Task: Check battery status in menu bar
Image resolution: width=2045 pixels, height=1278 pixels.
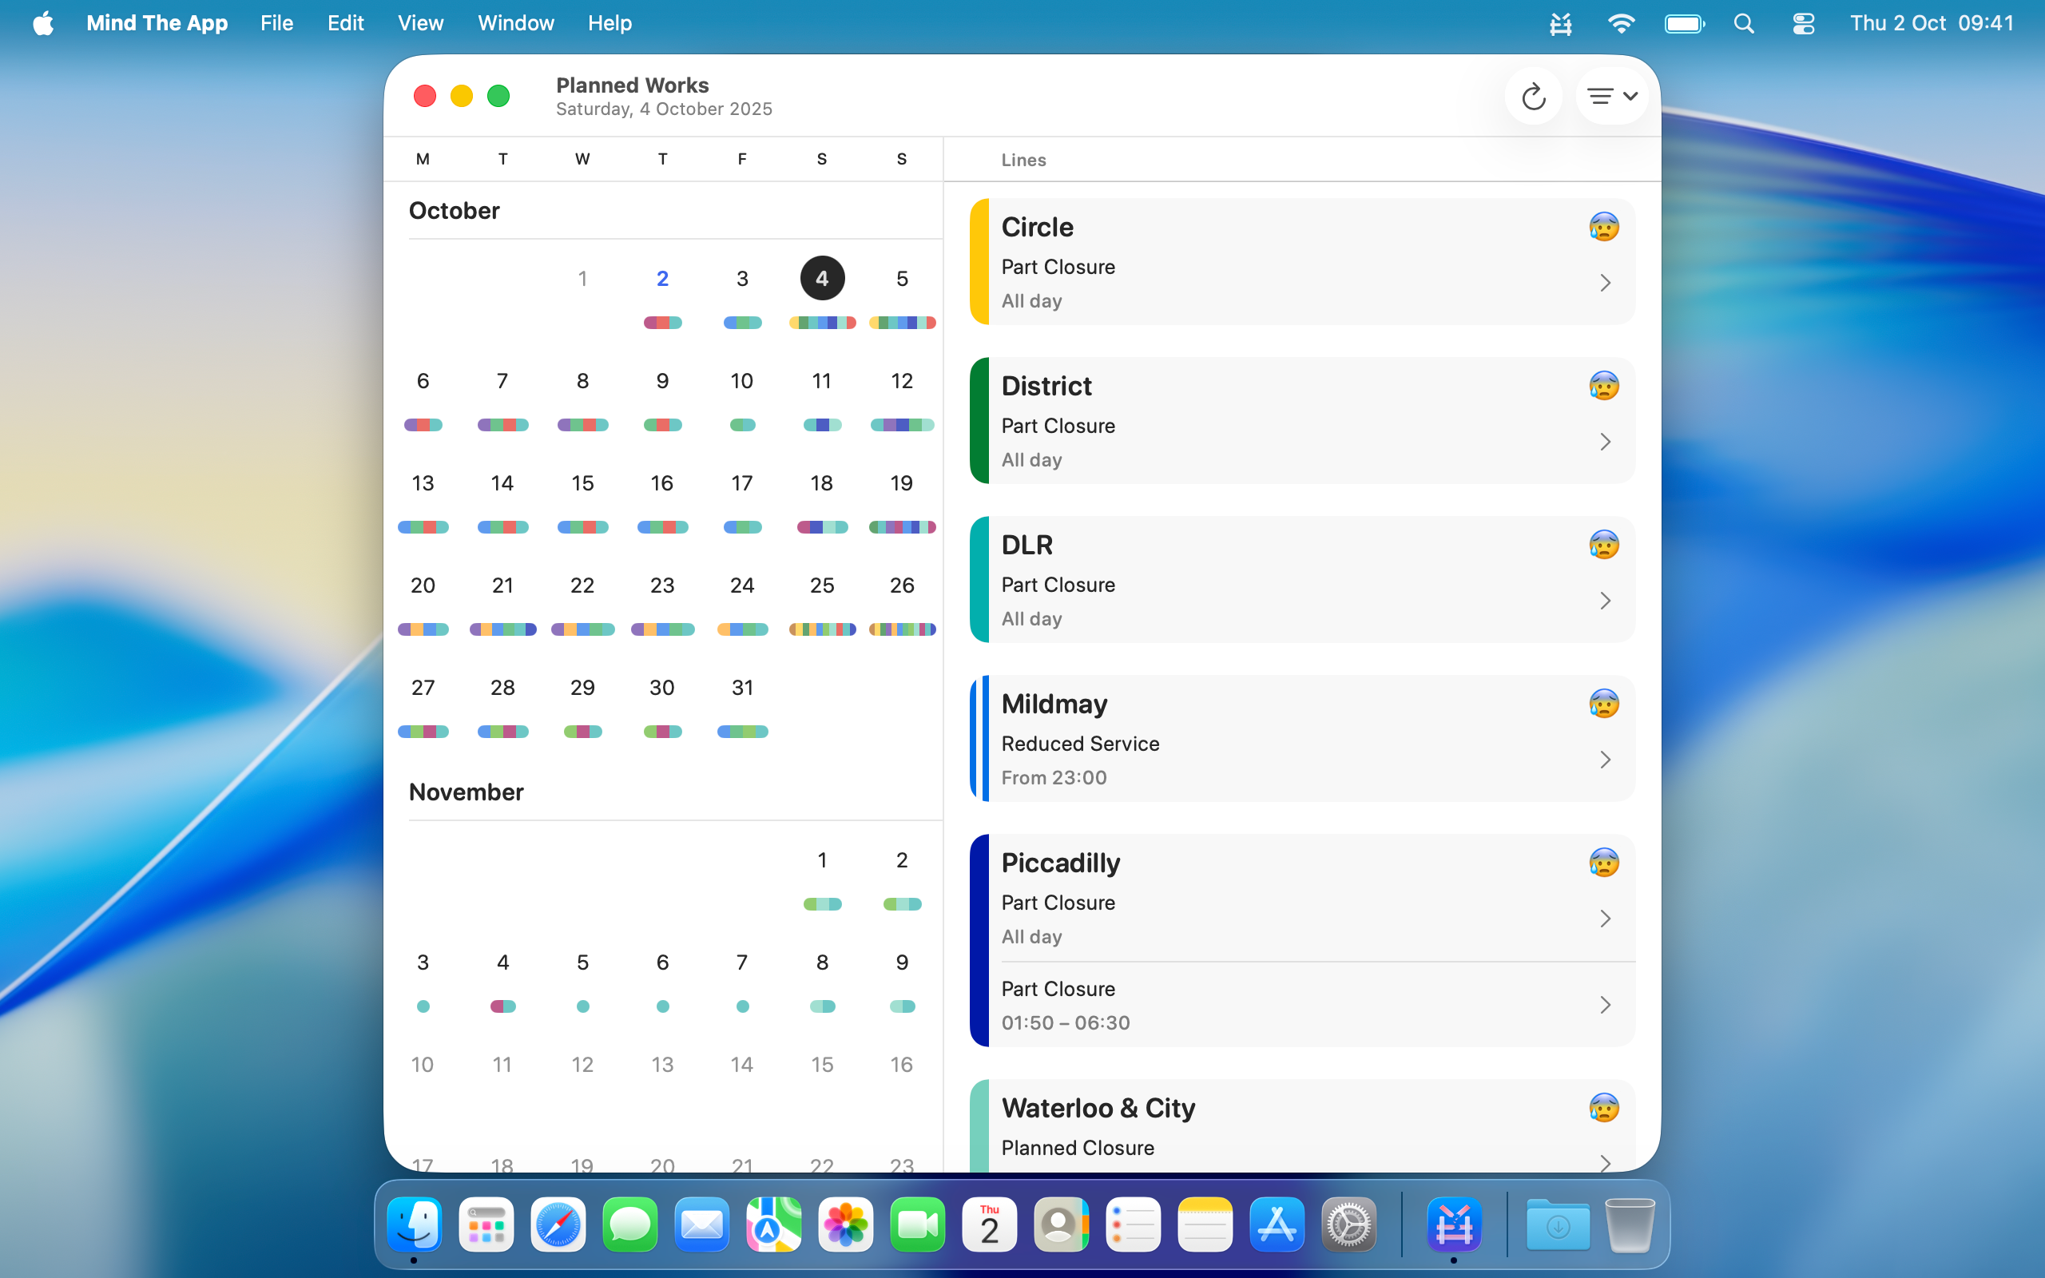Action: pyautogui.click(x=1684, y=24)
